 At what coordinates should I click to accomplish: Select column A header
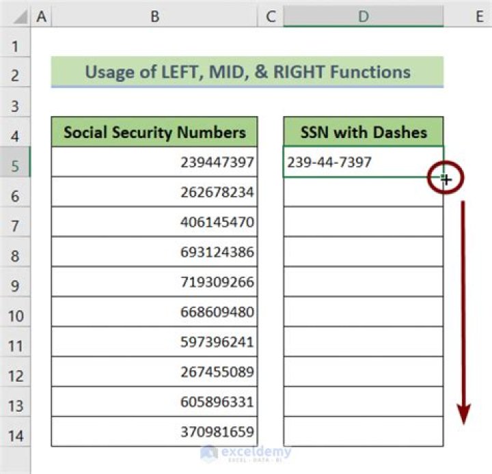pos(41,16)
